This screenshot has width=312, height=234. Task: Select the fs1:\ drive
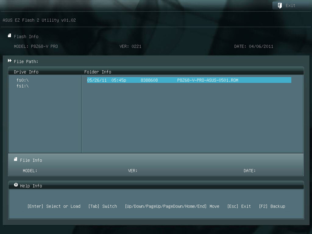tap(23, 86)
